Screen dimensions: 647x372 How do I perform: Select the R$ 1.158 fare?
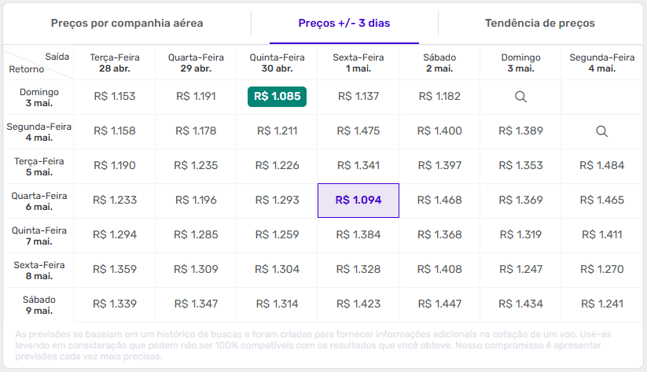115,131
